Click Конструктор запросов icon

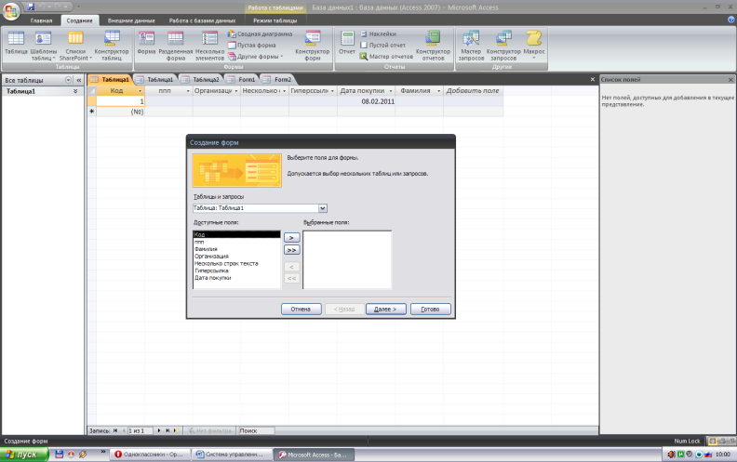[503, 46]
